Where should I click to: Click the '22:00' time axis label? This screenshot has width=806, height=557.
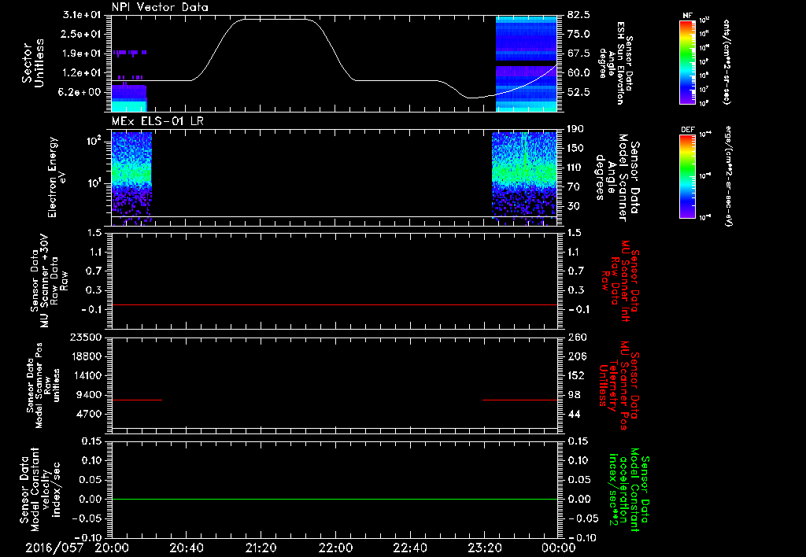pos(335,548)
